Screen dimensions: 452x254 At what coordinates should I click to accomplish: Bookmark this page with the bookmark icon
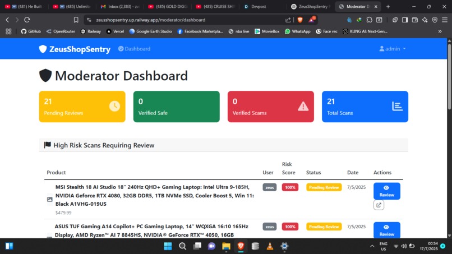coord(76,20)
